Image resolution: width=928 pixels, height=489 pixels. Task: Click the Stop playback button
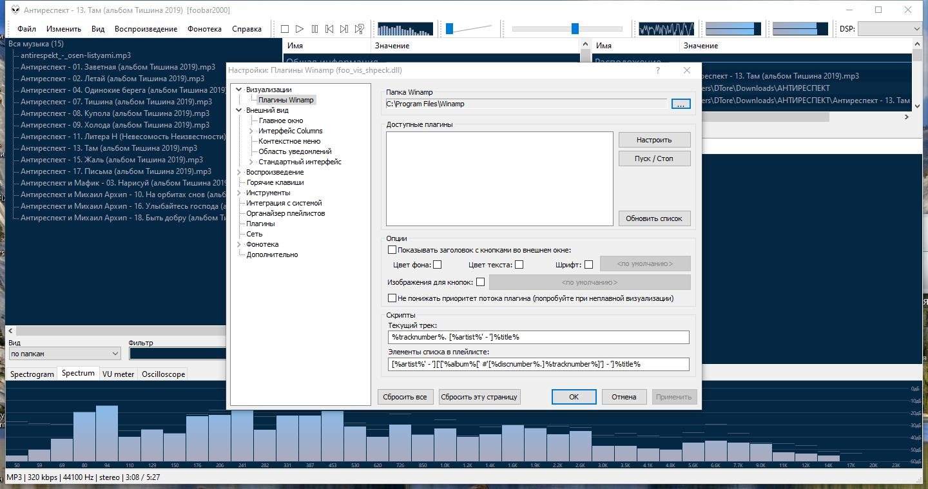click(285, 29)
